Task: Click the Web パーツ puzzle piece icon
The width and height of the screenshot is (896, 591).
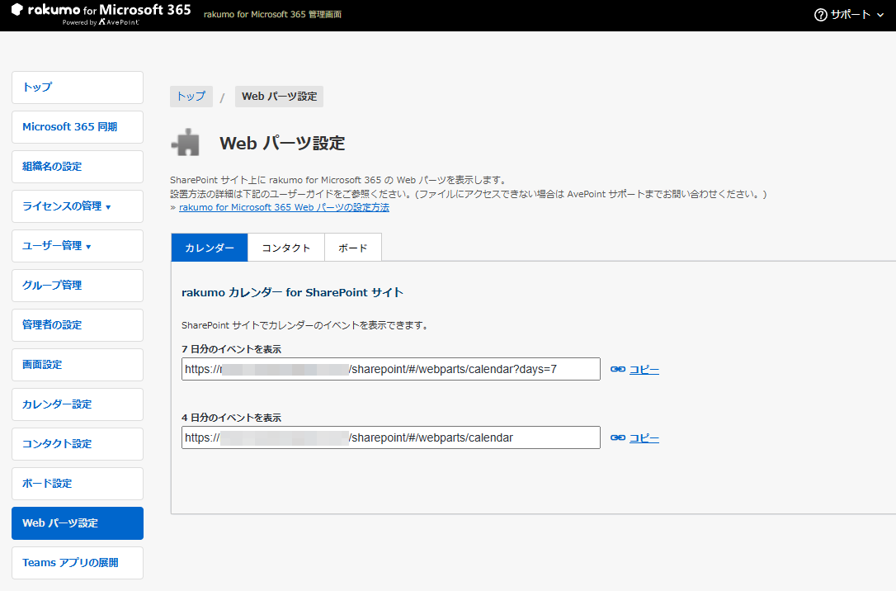Action: pos(186,143)
